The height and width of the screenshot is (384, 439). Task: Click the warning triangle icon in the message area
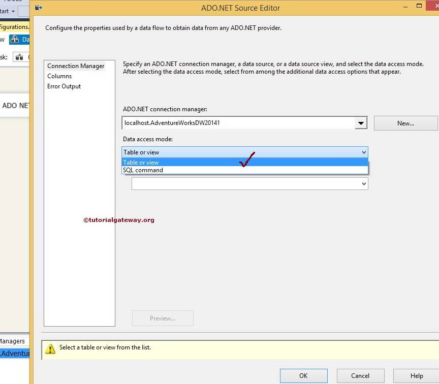(x=50, y=349)
